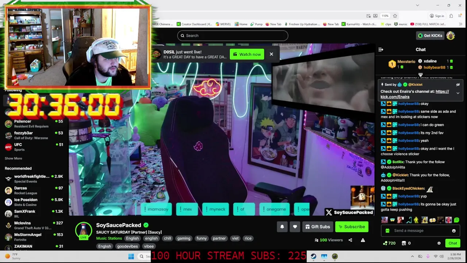
Task: Open MERVEL bookmark
Action: 223,24
